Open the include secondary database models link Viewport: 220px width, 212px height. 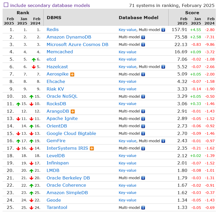click(x=50, y=5)
